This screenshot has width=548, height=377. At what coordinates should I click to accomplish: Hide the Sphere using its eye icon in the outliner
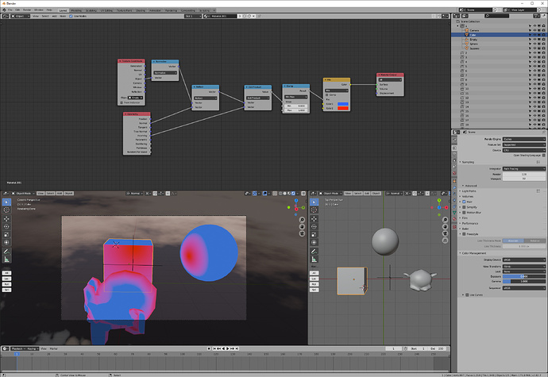(x=534, y=44)
